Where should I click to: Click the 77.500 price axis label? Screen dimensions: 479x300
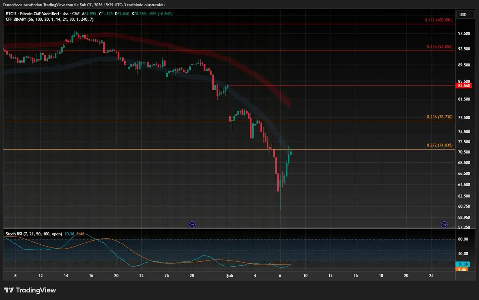click(464, 118)
